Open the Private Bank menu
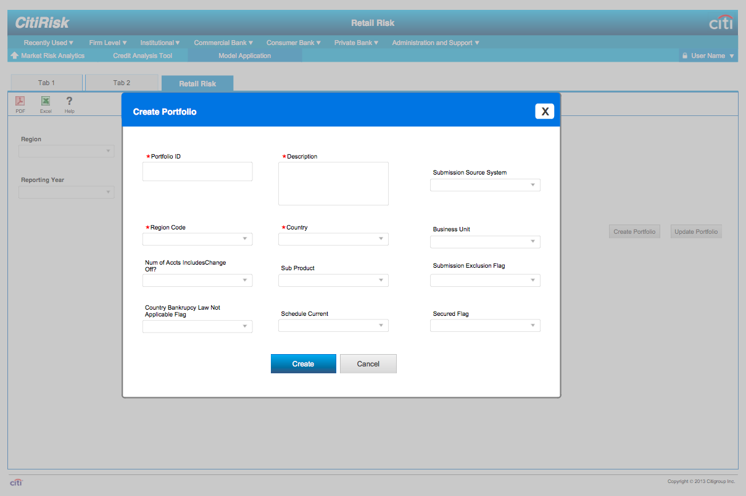The width and height of the screenshot is (746, 496). coord(357,43)
